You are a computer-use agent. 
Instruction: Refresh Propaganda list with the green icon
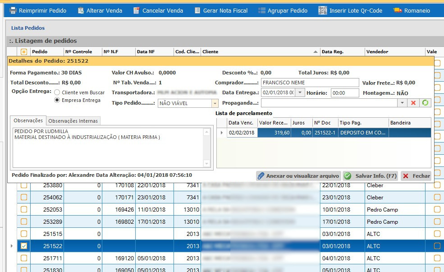pos(425,103)
